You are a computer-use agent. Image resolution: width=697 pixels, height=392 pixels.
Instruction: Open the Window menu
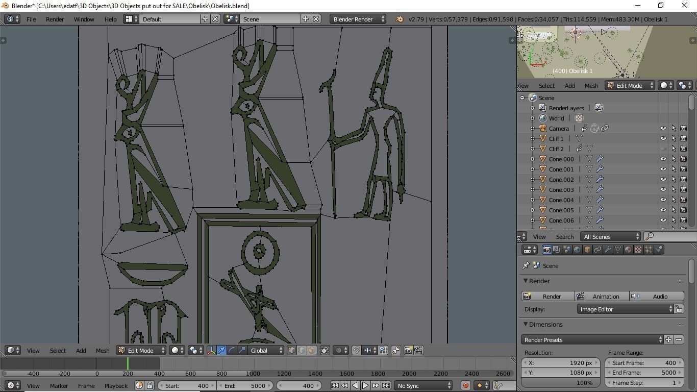[x=84, y=19]
